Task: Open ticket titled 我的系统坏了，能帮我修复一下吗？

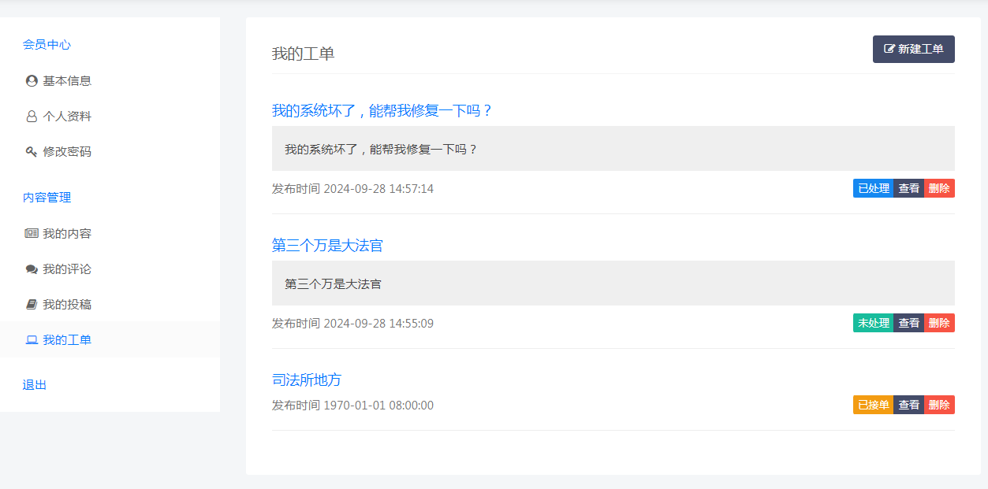Action: 382,111
